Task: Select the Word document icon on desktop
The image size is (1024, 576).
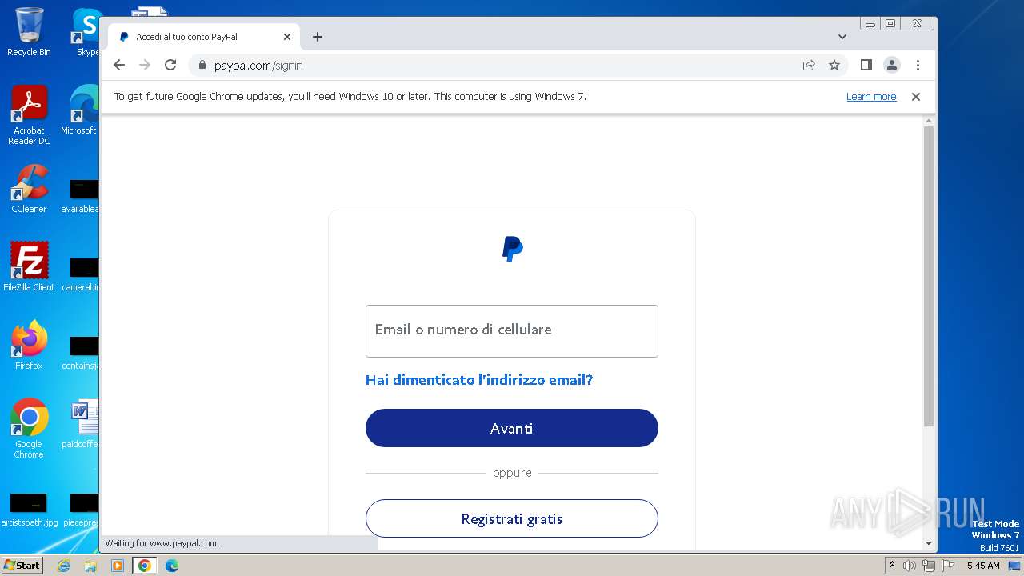Action: (x=82, y=424)
